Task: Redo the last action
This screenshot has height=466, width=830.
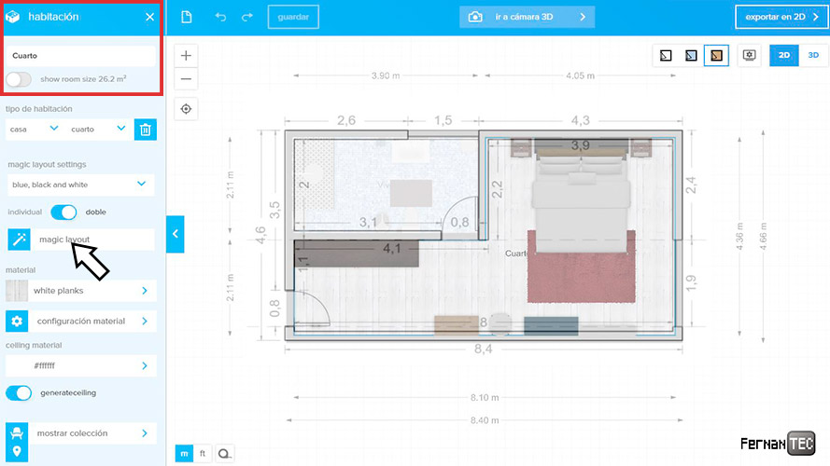Action: pos(247,17)
